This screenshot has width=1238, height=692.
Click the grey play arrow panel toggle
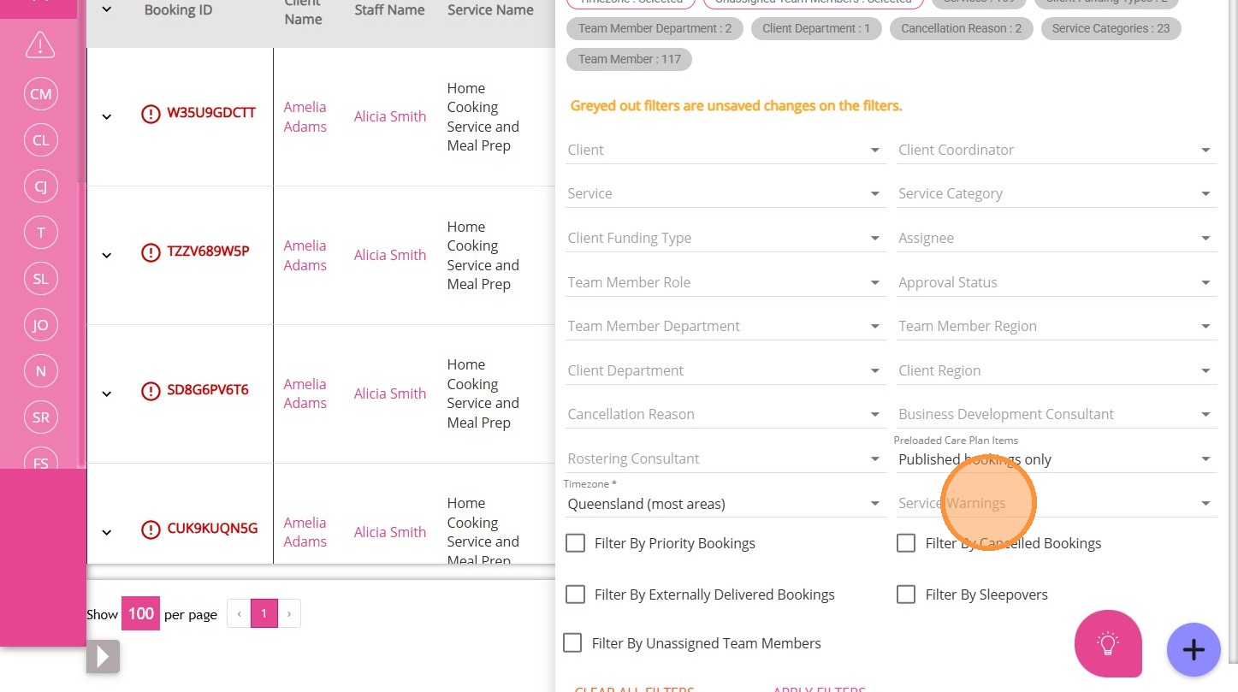103,656
